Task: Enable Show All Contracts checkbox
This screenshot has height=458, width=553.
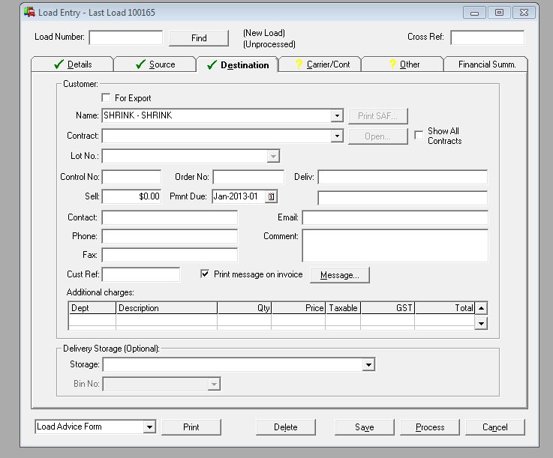Action: tap(419, 135)
